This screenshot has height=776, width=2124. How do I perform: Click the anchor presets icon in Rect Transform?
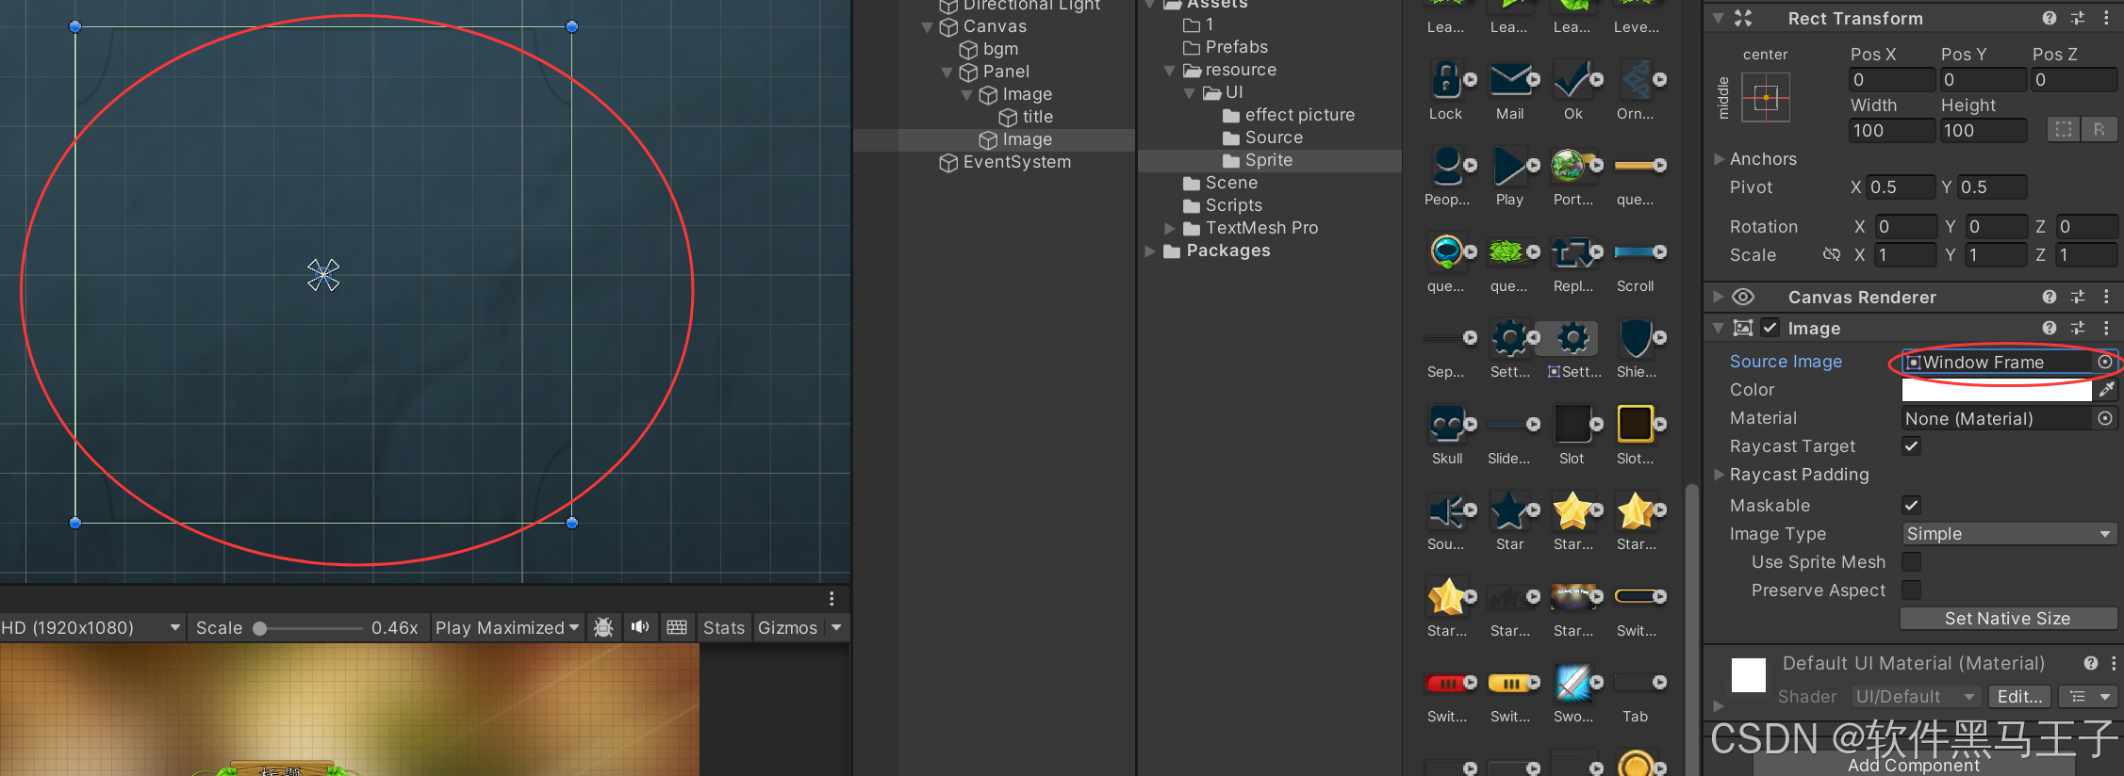point(1766,97)
